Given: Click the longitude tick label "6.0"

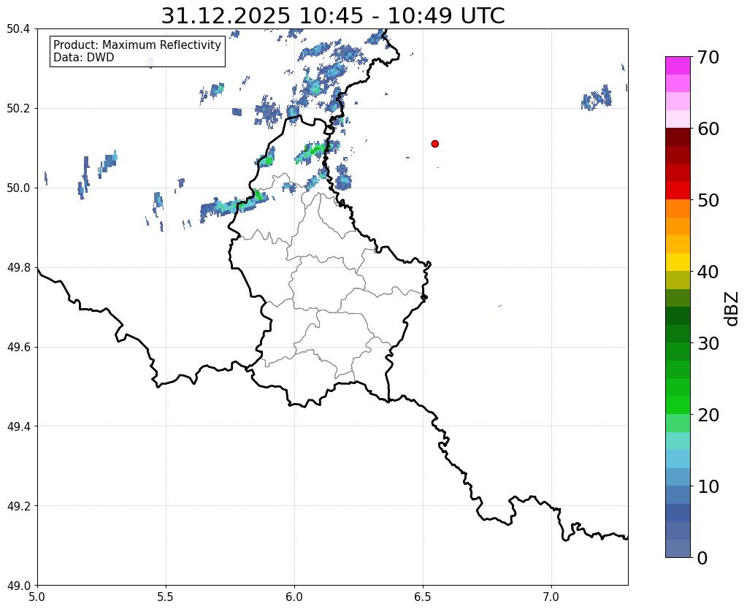Looking at the screenshot, I should (294, 597).
